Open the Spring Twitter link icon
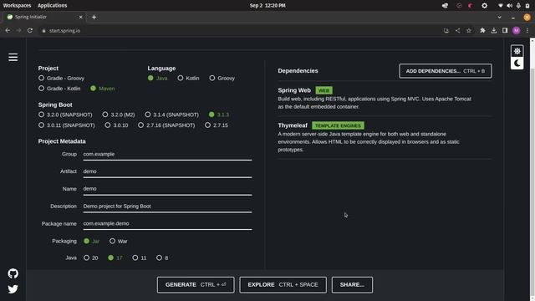The width and height of the screenshot is (535, 301). click(13, 289)
